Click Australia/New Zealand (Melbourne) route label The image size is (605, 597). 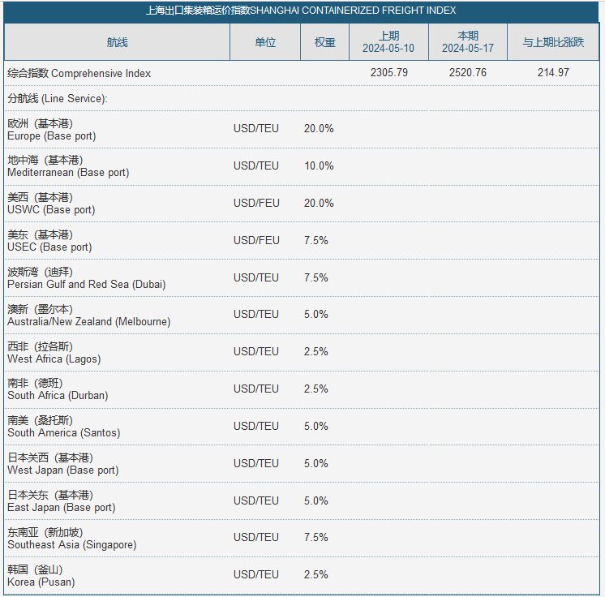(89, 316)
